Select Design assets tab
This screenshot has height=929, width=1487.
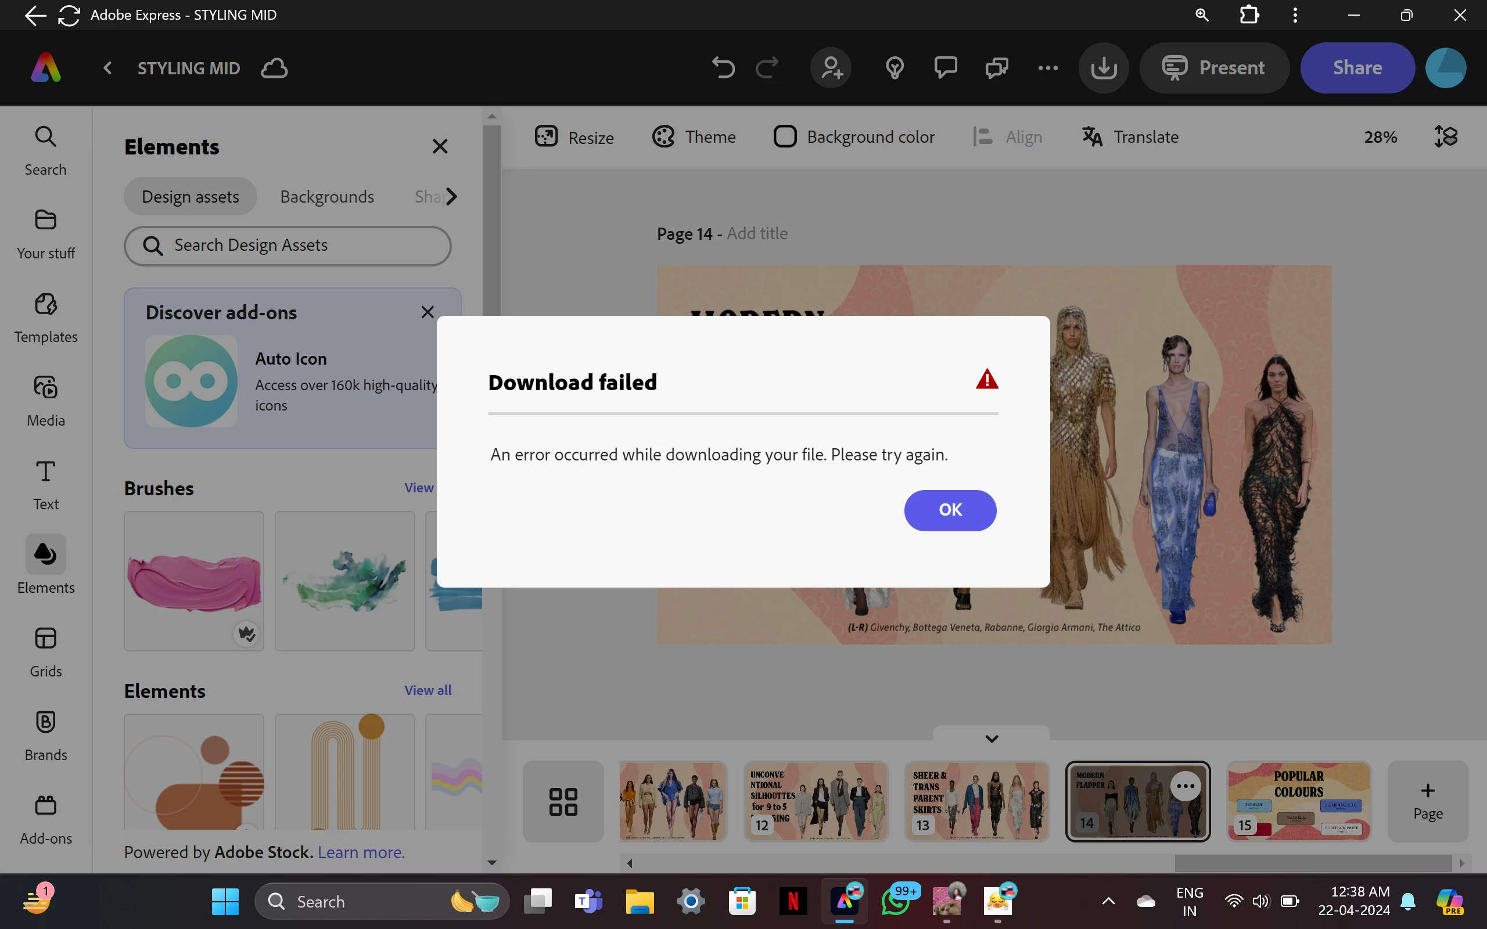(x=191, y=197)
